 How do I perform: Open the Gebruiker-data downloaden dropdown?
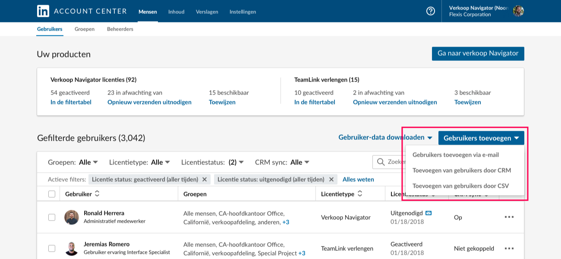click(x=385, y=138)
